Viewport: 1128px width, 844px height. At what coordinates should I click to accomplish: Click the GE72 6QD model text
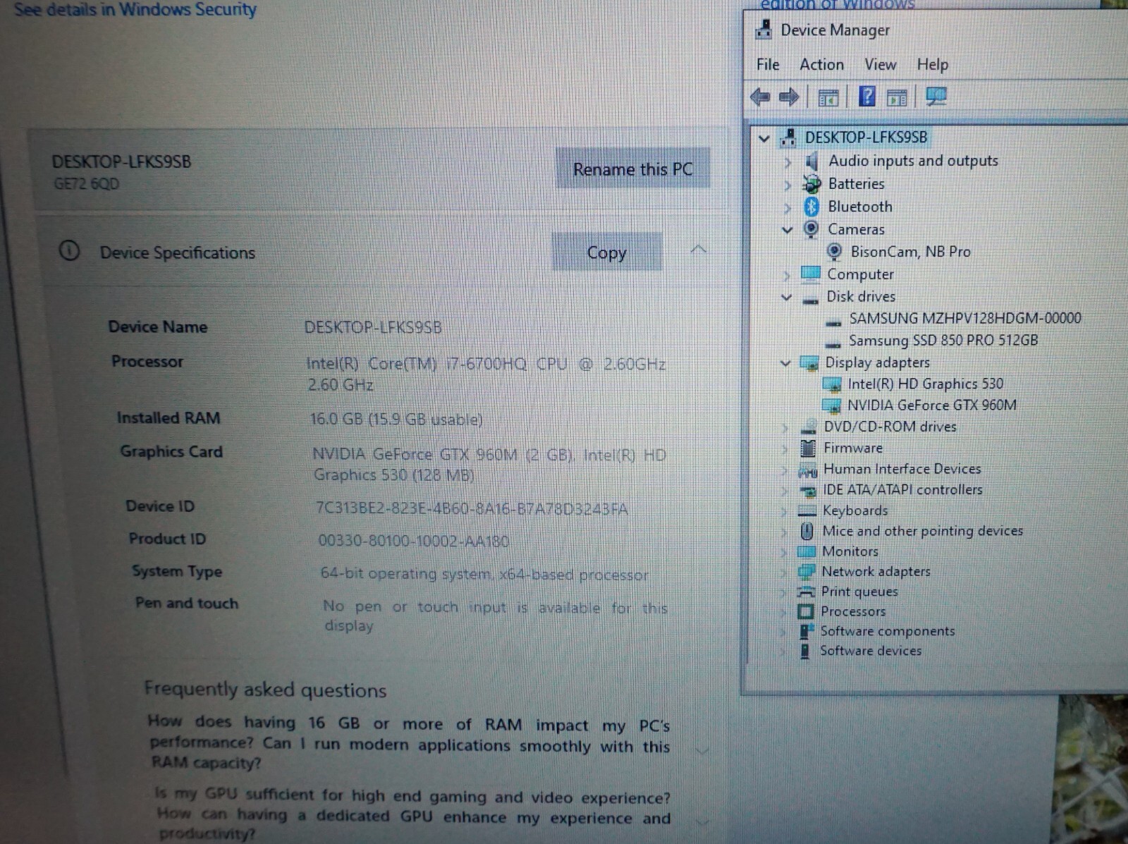point(87,184)
